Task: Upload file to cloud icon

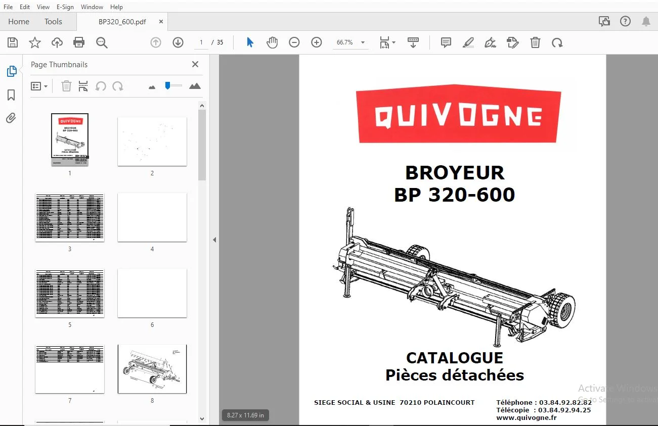Action: pos(57,42)
